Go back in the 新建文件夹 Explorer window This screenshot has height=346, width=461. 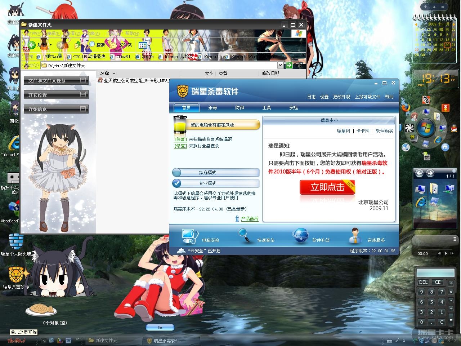click(37, 45)
